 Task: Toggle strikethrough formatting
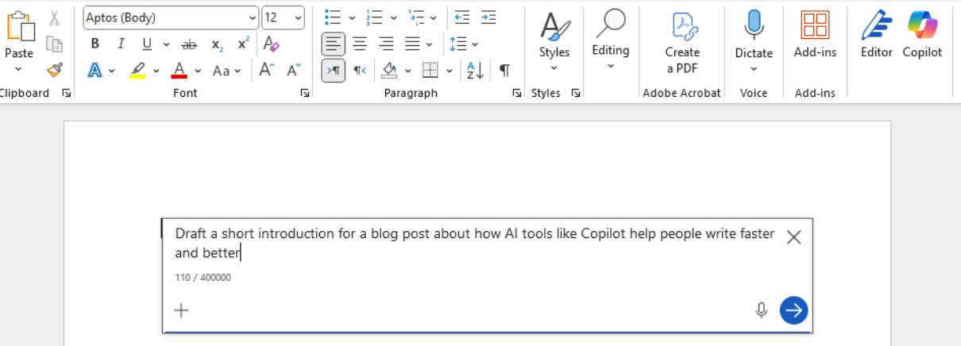tap(189, 44)
